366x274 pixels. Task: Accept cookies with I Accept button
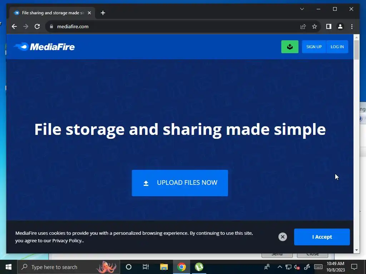point(322,237)
